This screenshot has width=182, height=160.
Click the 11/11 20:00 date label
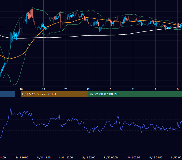coord(66,158)
